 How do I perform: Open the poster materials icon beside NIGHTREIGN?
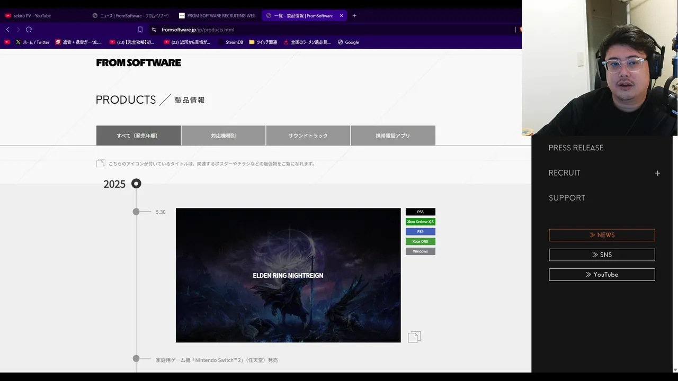click(414, 337)
